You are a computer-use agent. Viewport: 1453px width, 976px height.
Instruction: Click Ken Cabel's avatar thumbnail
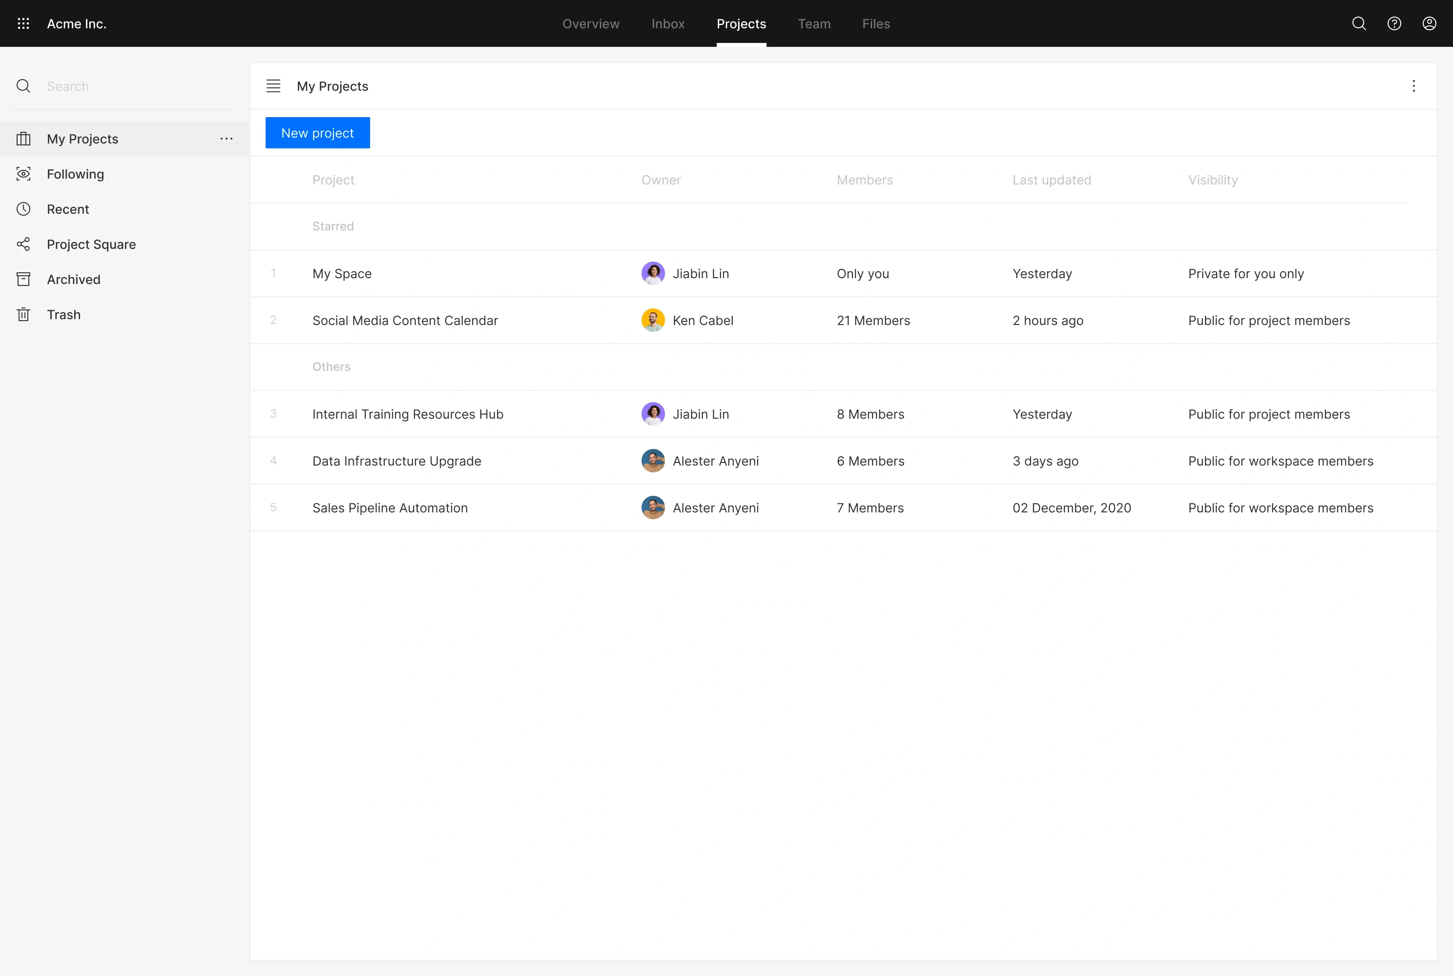click(653, 320)
